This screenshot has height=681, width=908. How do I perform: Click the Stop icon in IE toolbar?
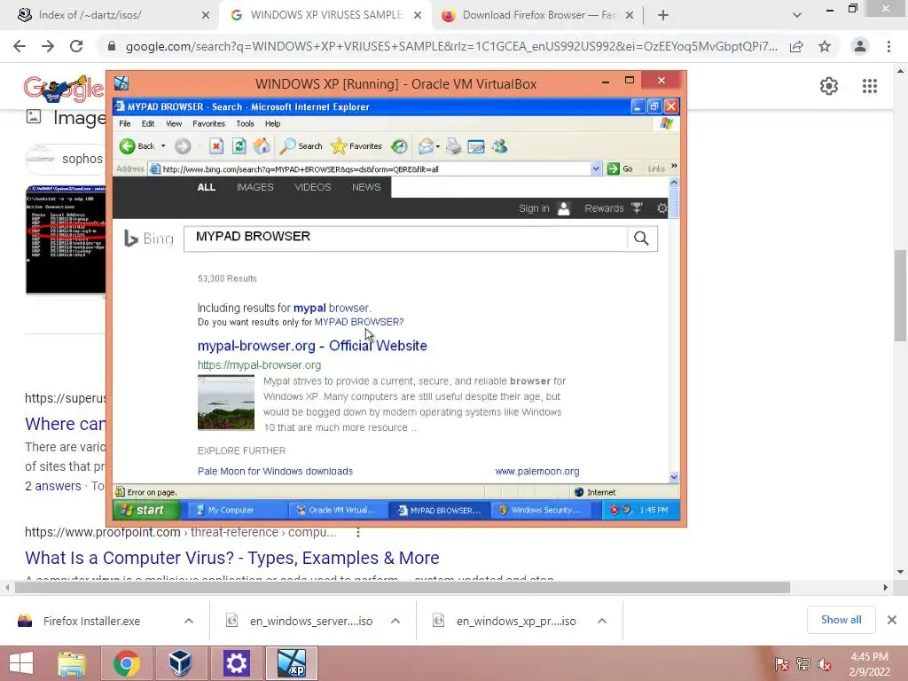[216, 146]
